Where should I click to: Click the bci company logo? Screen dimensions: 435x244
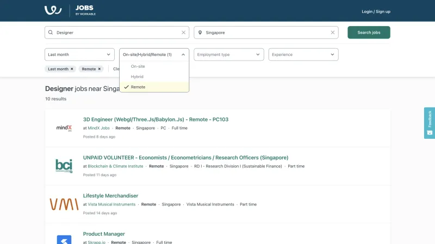coord(64,166)
